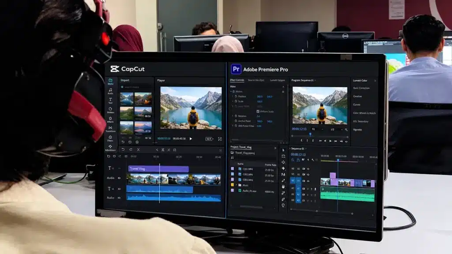Play the preview in CapCut Player
This screenshot has height=254, width=452.
pos(191,139)
